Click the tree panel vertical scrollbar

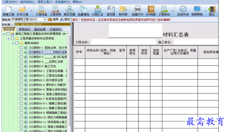click(x=69, y=80)
